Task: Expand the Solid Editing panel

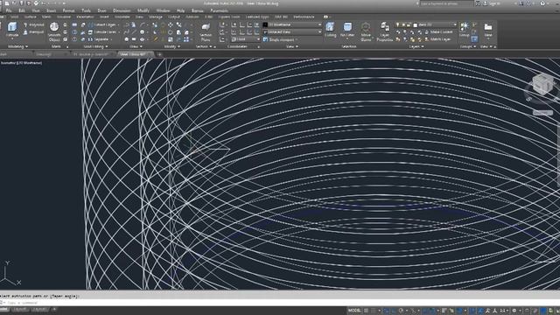Action: click(x=95, y=46)
